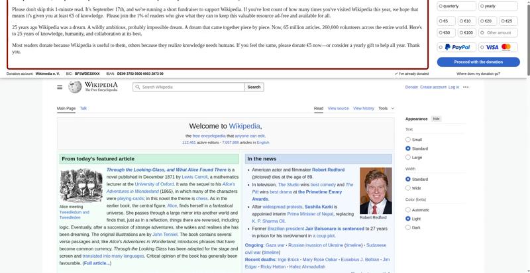
Task: Open the hamburger main menu
Action: [60, 87]
